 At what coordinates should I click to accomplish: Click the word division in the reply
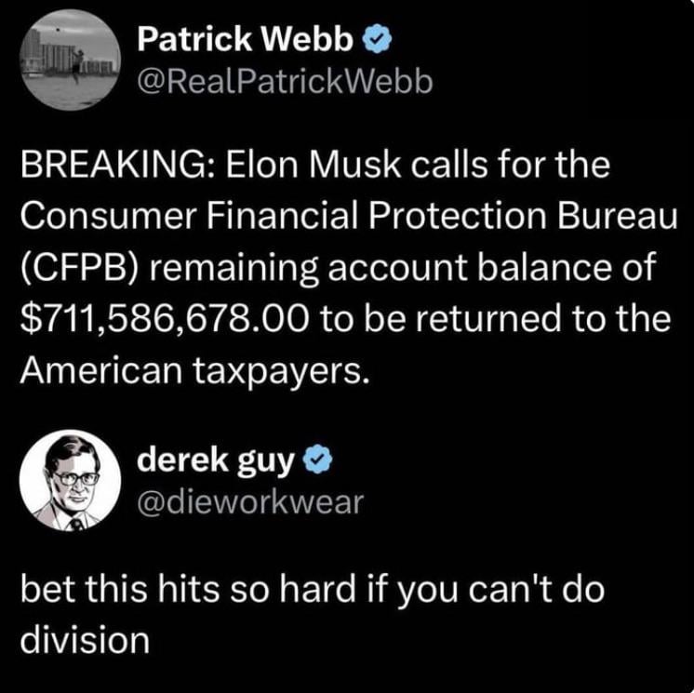pos(85,641)
